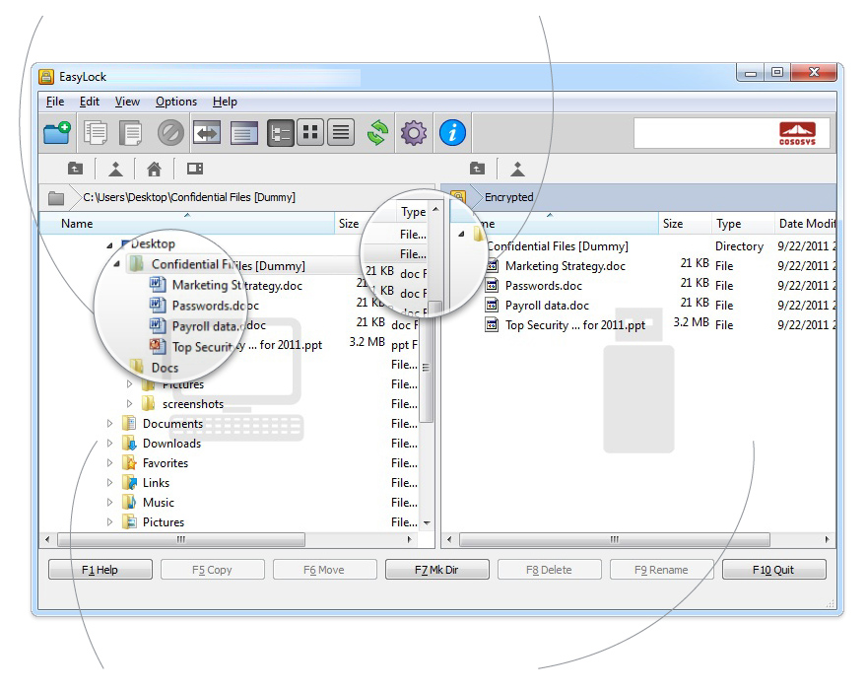Switch to thumbnail grid view mode
This screenshot has width=867, height=690.
tap(310, 132)
